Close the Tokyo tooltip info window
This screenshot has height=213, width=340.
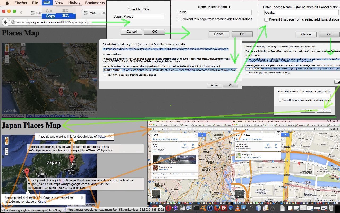(x=110, y=136)
